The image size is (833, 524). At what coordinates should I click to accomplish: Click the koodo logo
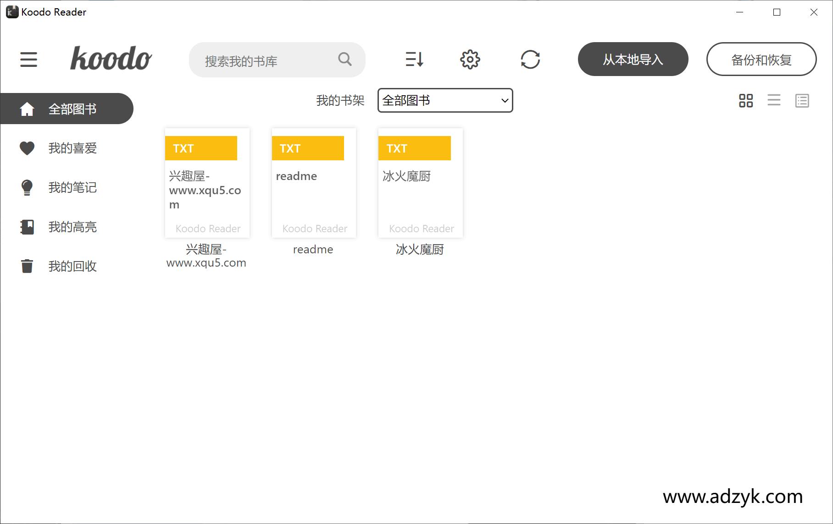pyautogui.click(x=111, y=59)
